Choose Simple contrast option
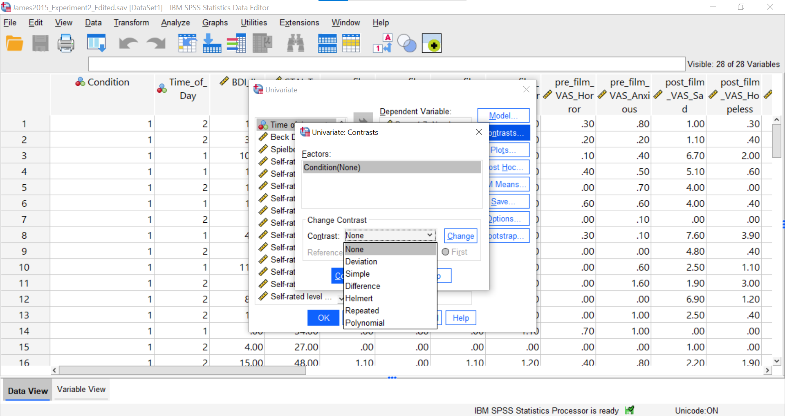The width and height of the screenshot is (785, 416). tap(390, 274)
